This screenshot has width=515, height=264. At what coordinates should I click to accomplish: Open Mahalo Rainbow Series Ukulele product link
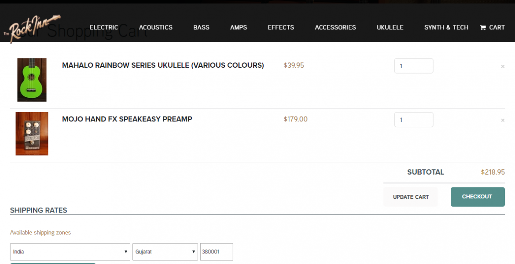(x=163, y=66)
